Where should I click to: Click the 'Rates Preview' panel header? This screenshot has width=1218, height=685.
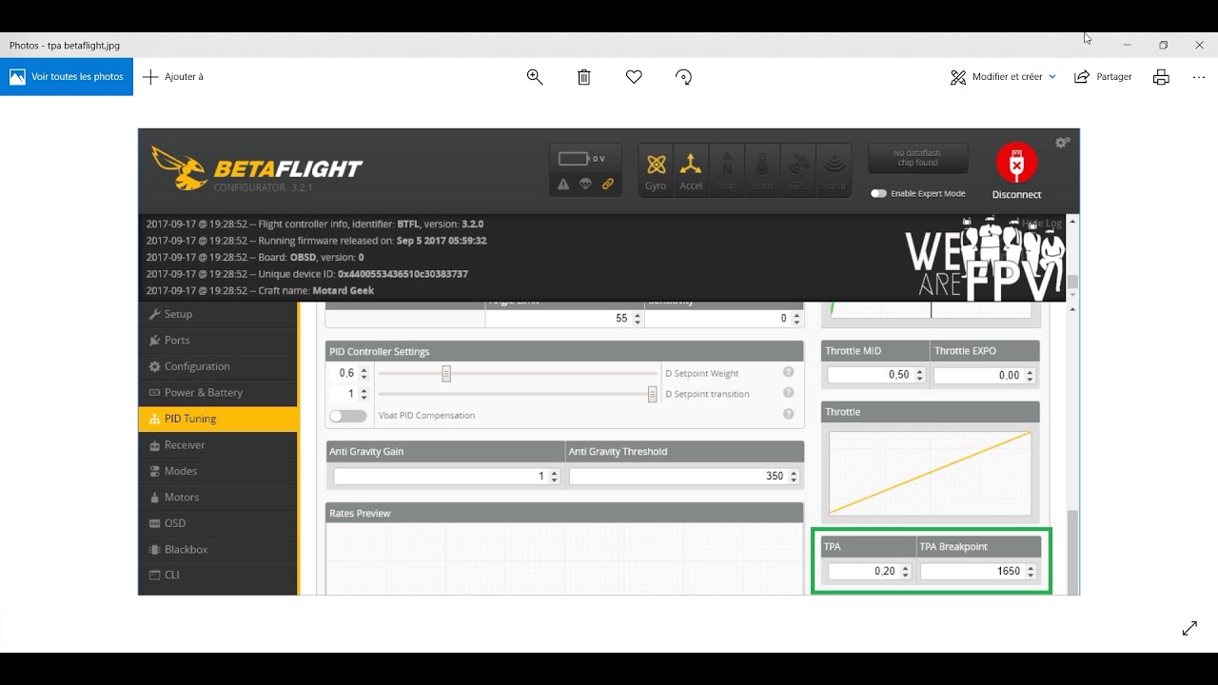coord(564,514)
